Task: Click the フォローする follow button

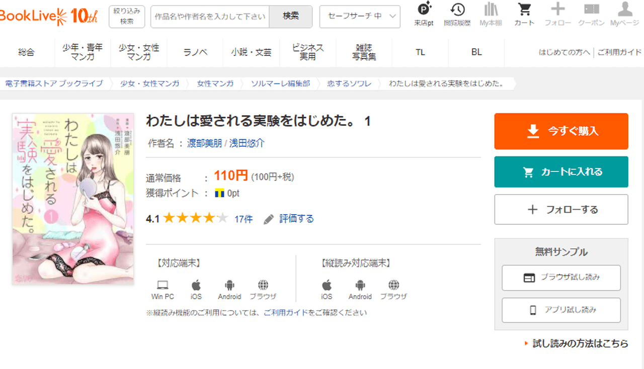Action: [x=561, y=210]
